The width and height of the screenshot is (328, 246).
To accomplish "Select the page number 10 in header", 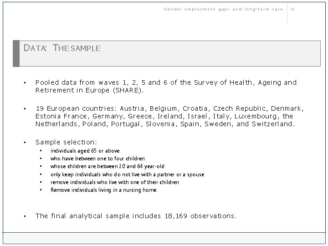I will [292, 9].
